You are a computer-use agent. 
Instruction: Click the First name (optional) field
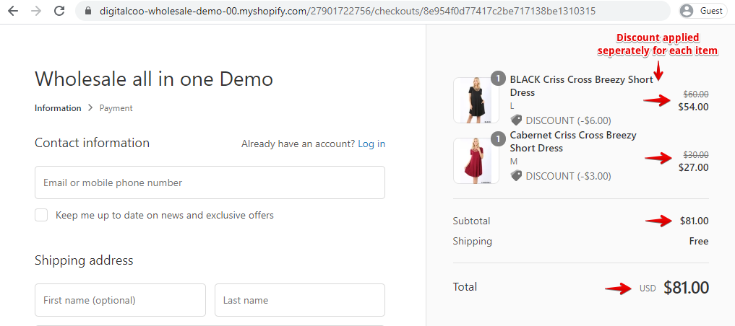pyautogui.click(x=120, y=300)
